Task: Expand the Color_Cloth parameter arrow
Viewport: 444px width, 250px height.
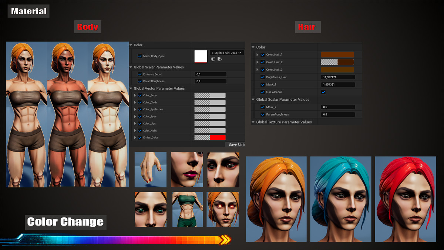Action: tap(135, 103)
